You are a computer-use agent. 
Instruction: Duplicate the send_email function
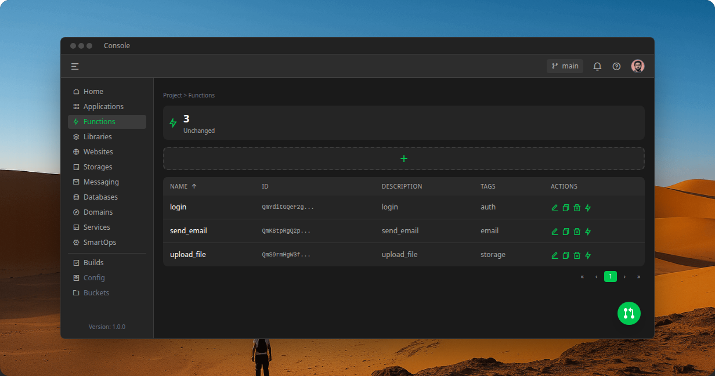point(566,231)
